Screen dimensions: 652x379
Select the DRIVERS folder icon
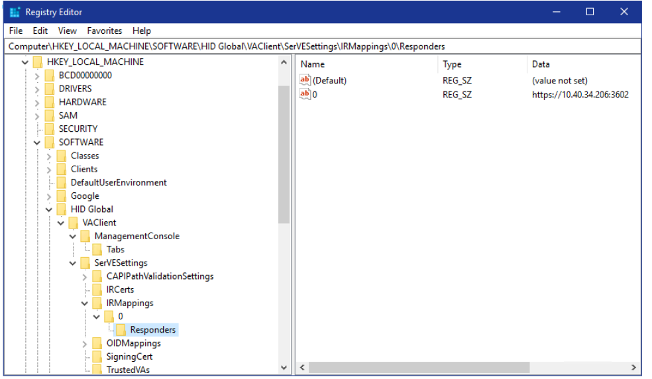click(50, 89)
